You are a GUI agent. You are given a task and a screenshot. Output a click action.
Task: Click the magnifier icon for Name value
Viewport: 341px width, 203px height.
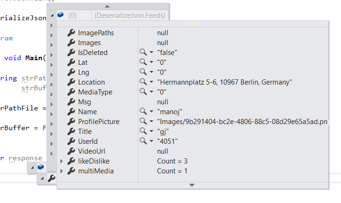(143, 112)
